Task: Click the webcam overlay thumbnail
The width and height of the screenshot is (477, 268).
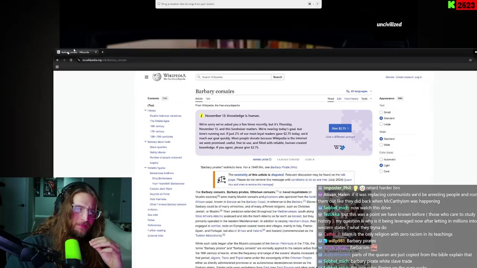Action: tap(66, 223)
